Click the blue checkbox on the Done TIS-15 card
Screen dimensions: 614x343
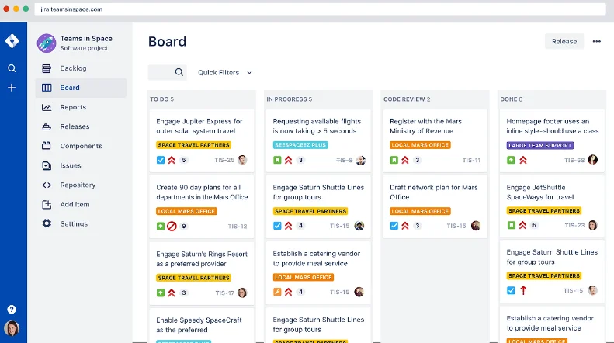(511, 290)
